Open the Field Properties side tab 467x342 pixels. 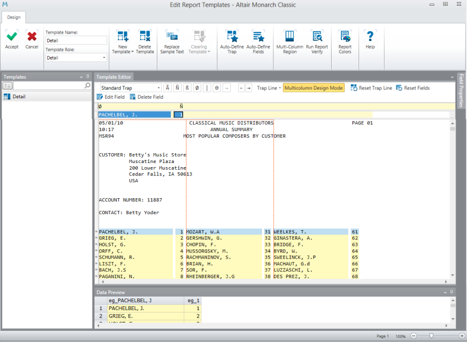461,91
